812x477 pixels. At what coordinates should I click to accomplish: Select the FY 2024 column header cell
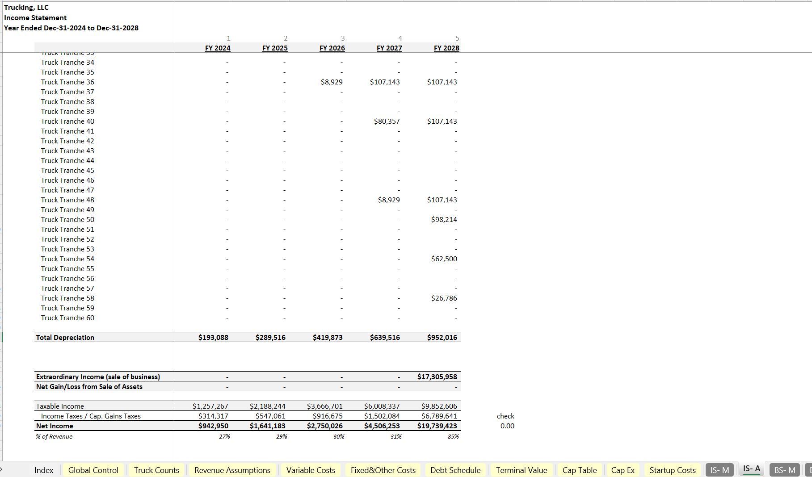[x=218, y=48]
